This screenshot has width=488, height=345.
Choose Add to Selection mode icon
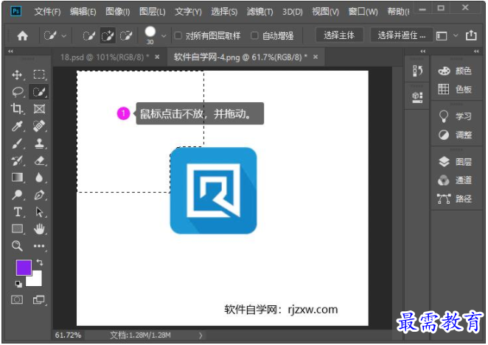[108, 36]
